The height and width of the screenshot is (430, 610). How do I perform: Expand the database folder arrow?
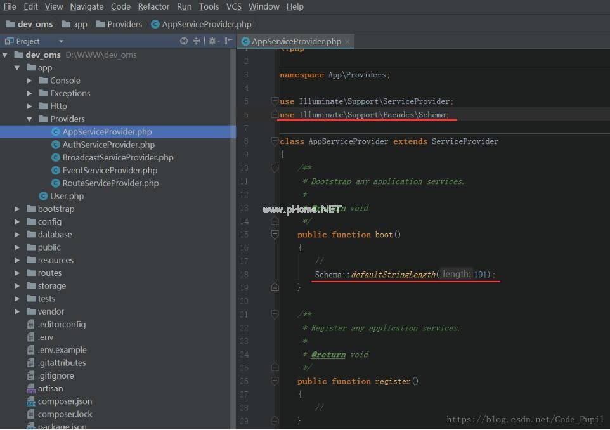(x=17, y=235)
